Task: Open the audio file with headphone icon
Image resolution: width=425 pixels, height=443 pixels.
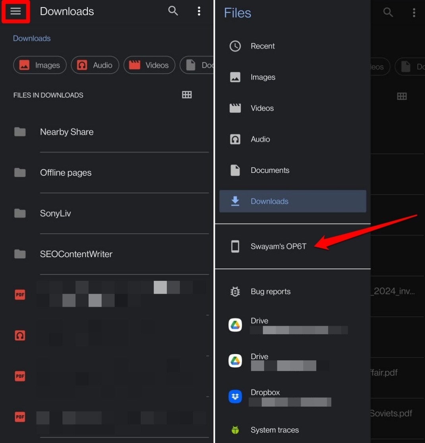Action: coord(106,335)
